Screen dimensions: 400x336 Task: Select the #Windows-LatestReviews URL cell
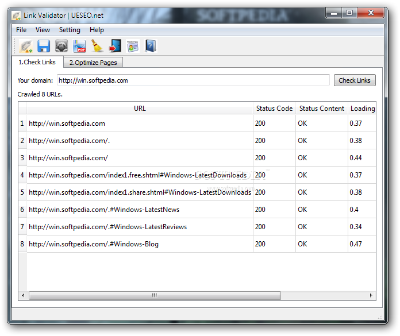click(140, 227)
